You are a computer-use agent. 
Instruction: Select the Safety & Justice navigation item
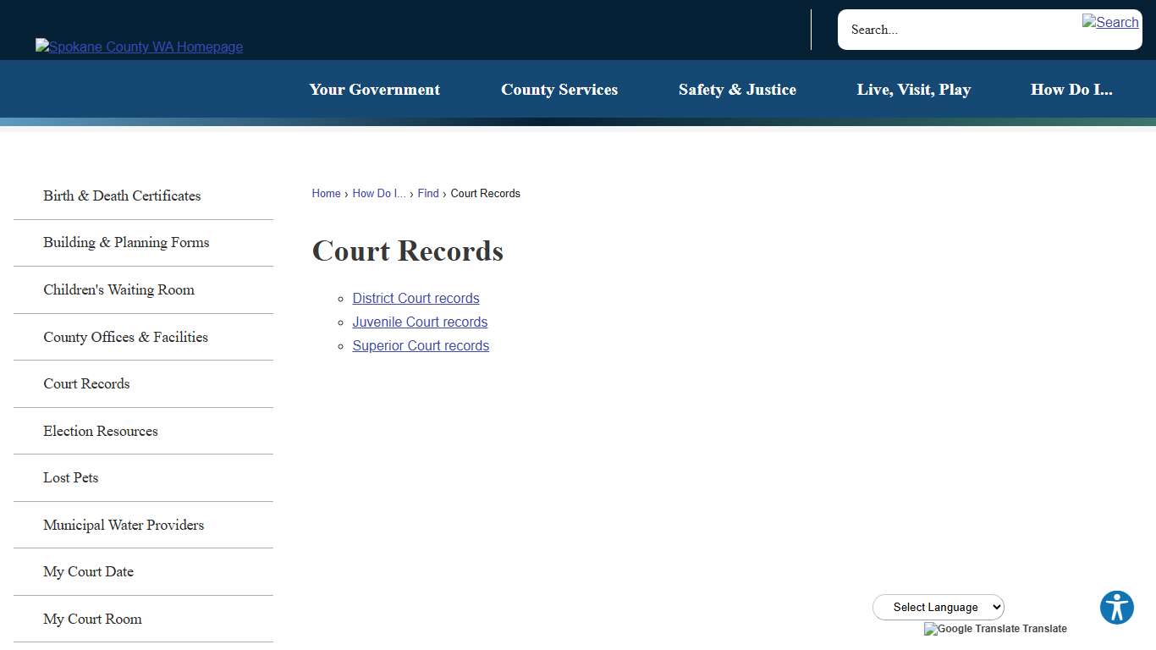click(x=737, y=89)
